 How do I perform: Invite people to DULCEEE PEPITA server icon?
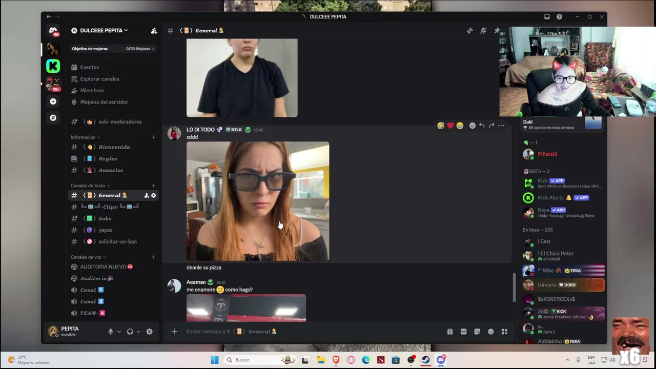(x=154, y=31)
